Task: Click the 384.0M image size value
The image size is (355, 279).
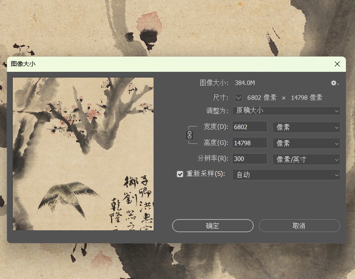Action: pos(245,83)
